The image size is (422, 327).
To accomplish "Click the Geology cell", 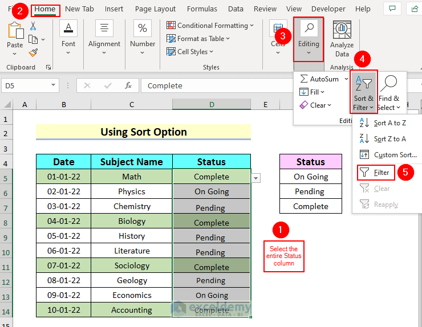I will (132, 280).
